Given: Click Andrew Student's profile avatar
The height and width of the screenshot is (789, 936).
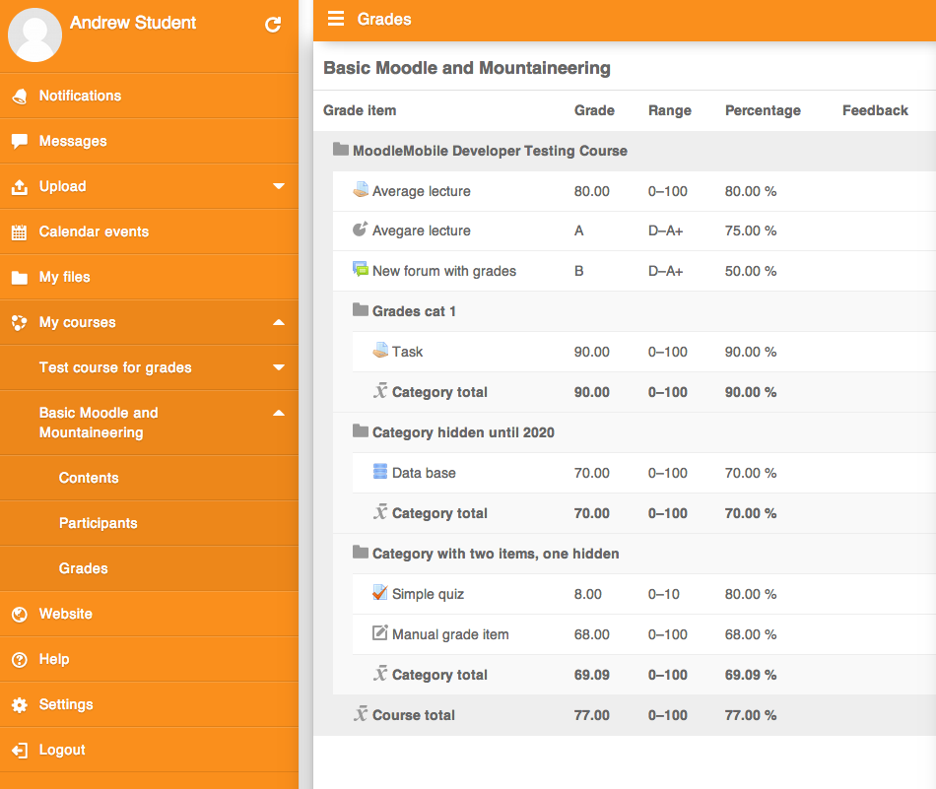Looking at the screenshot, I should (34, 35).
